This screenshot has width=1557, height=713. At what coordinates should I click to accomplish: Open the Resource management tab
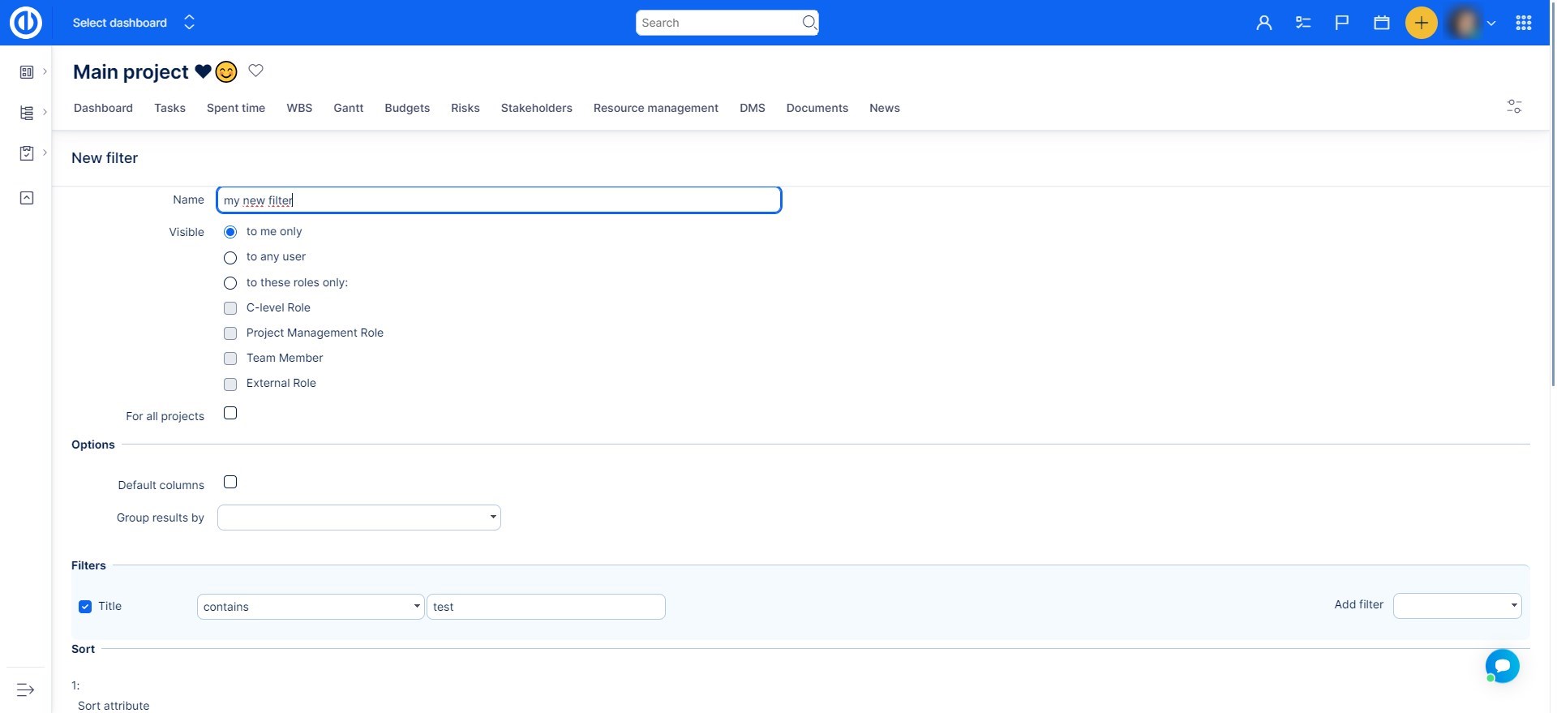(x=655, y=108)
